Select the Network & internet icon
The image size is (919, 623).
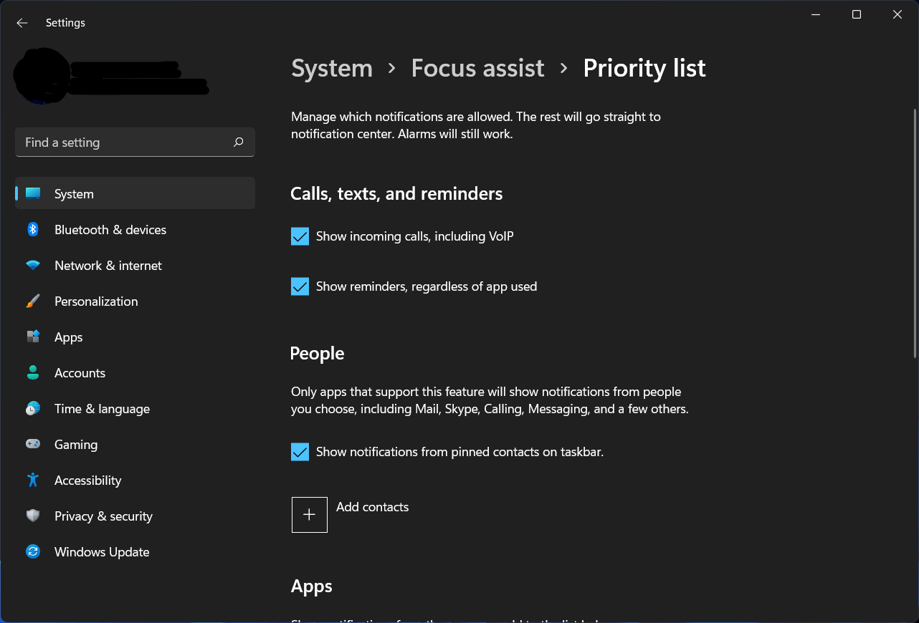(33, 265)
